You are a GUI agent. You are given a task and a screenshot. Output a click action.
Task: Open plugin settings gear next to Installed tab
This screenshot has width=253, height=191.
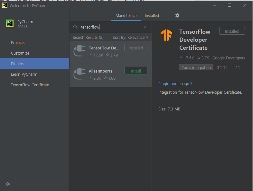point(177,15)
